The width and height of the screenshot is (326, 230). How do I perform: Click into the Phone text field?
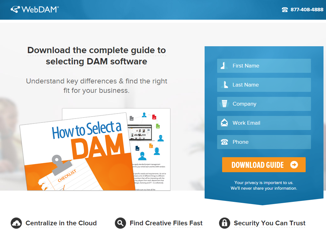pos(264,142)
